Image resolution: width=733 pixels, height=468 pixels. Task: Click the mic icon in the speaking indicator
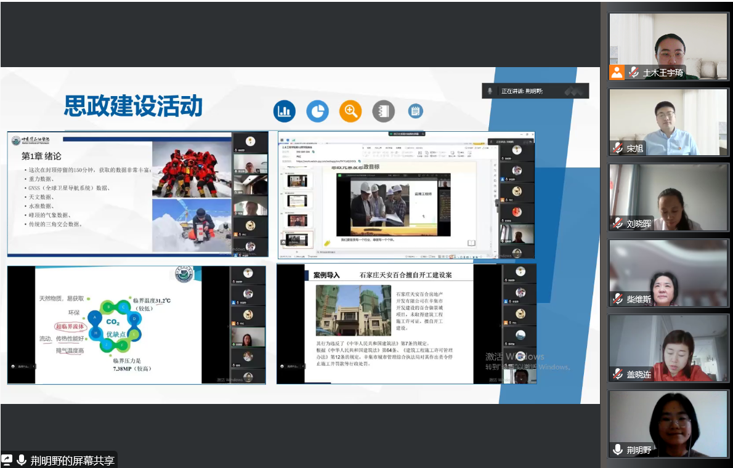490,91
